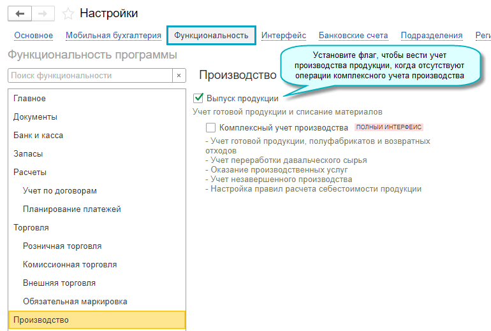491x331 pixels.
Task: Select the Функциональность tab
Action: pyautogui.click(x=211, y=35)
